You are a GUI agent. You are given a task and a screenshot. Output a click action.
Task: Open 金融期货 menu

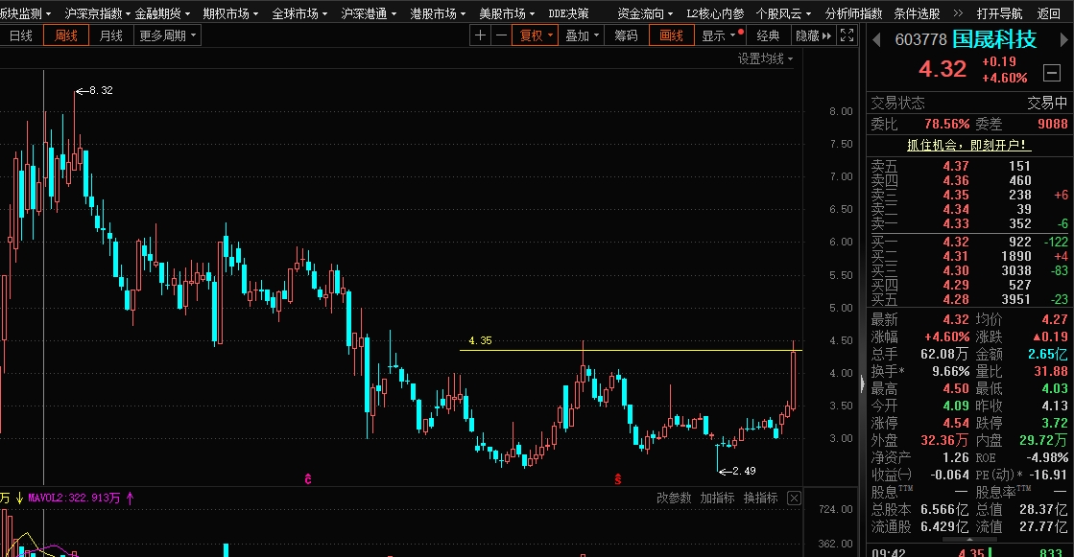click(162, 13)
